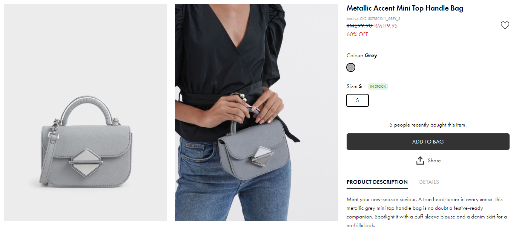
Task: Click the ADD TO BAG button
Action: (x=428, y=142)
